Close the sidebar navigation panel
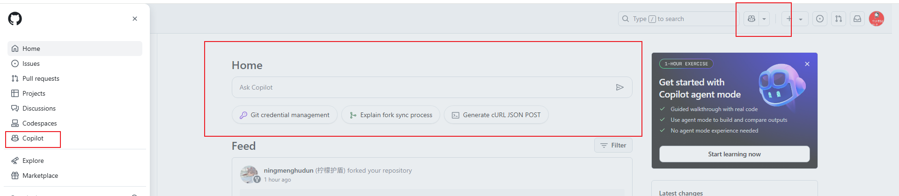This screenshot has height=196, width=899. pos(135,19)
